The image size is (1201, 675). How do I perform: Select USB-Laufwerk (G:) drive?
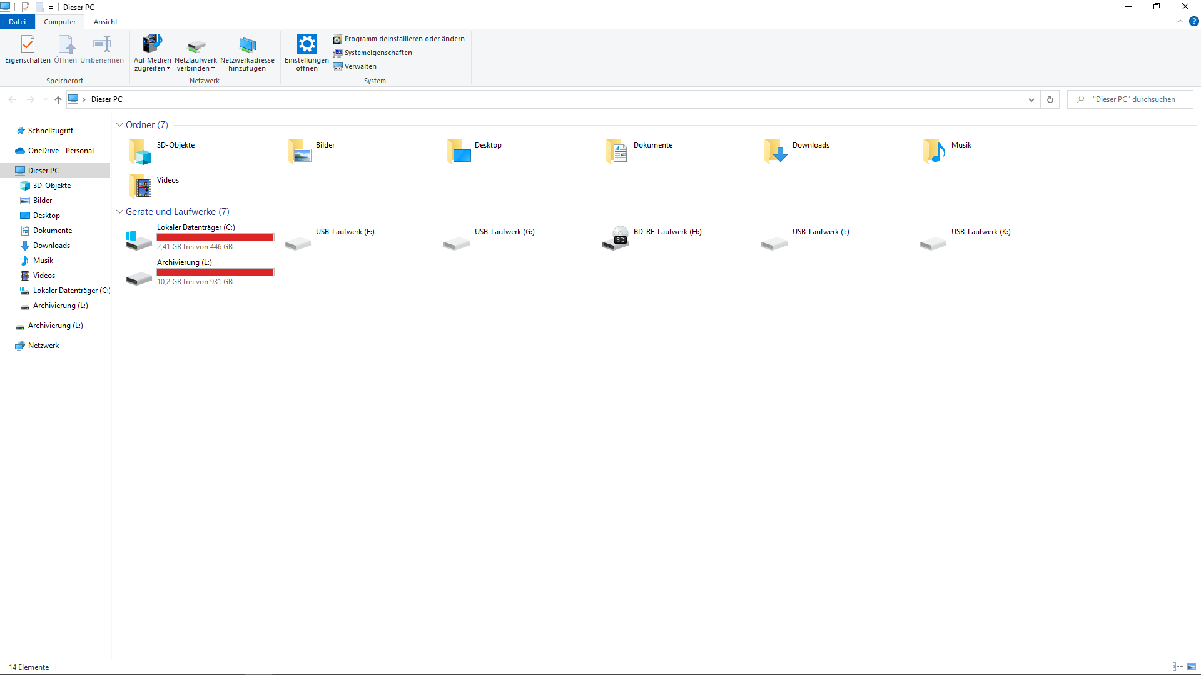[x=504, y=232]
